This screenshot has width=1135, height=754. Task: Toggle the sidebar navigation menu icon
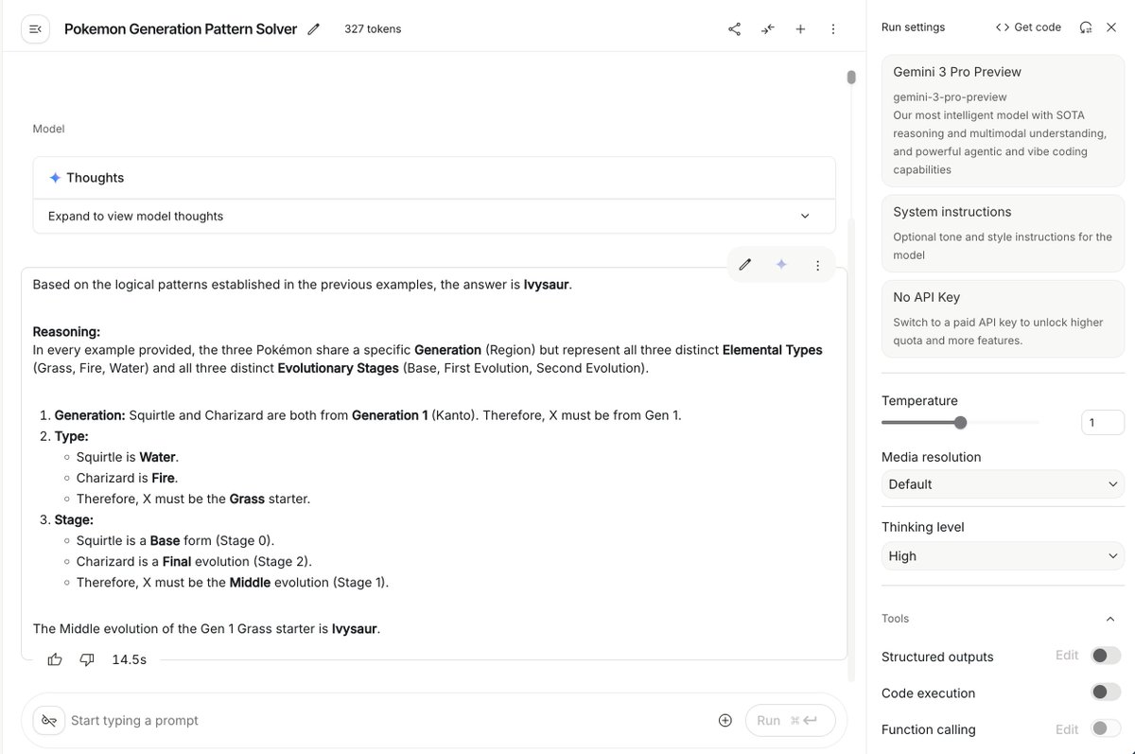[36, 29]
